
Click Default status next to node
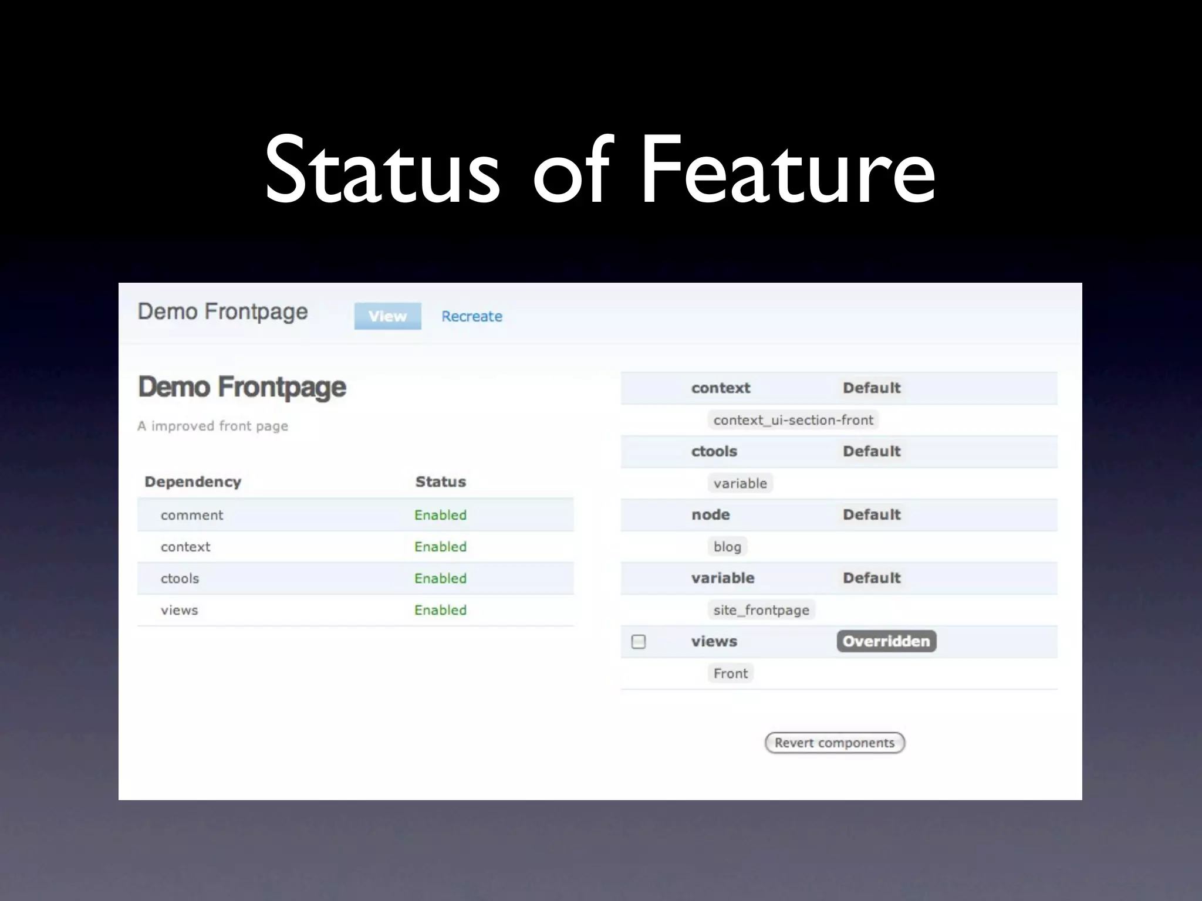pyautogui.click(x=872, y=514)
